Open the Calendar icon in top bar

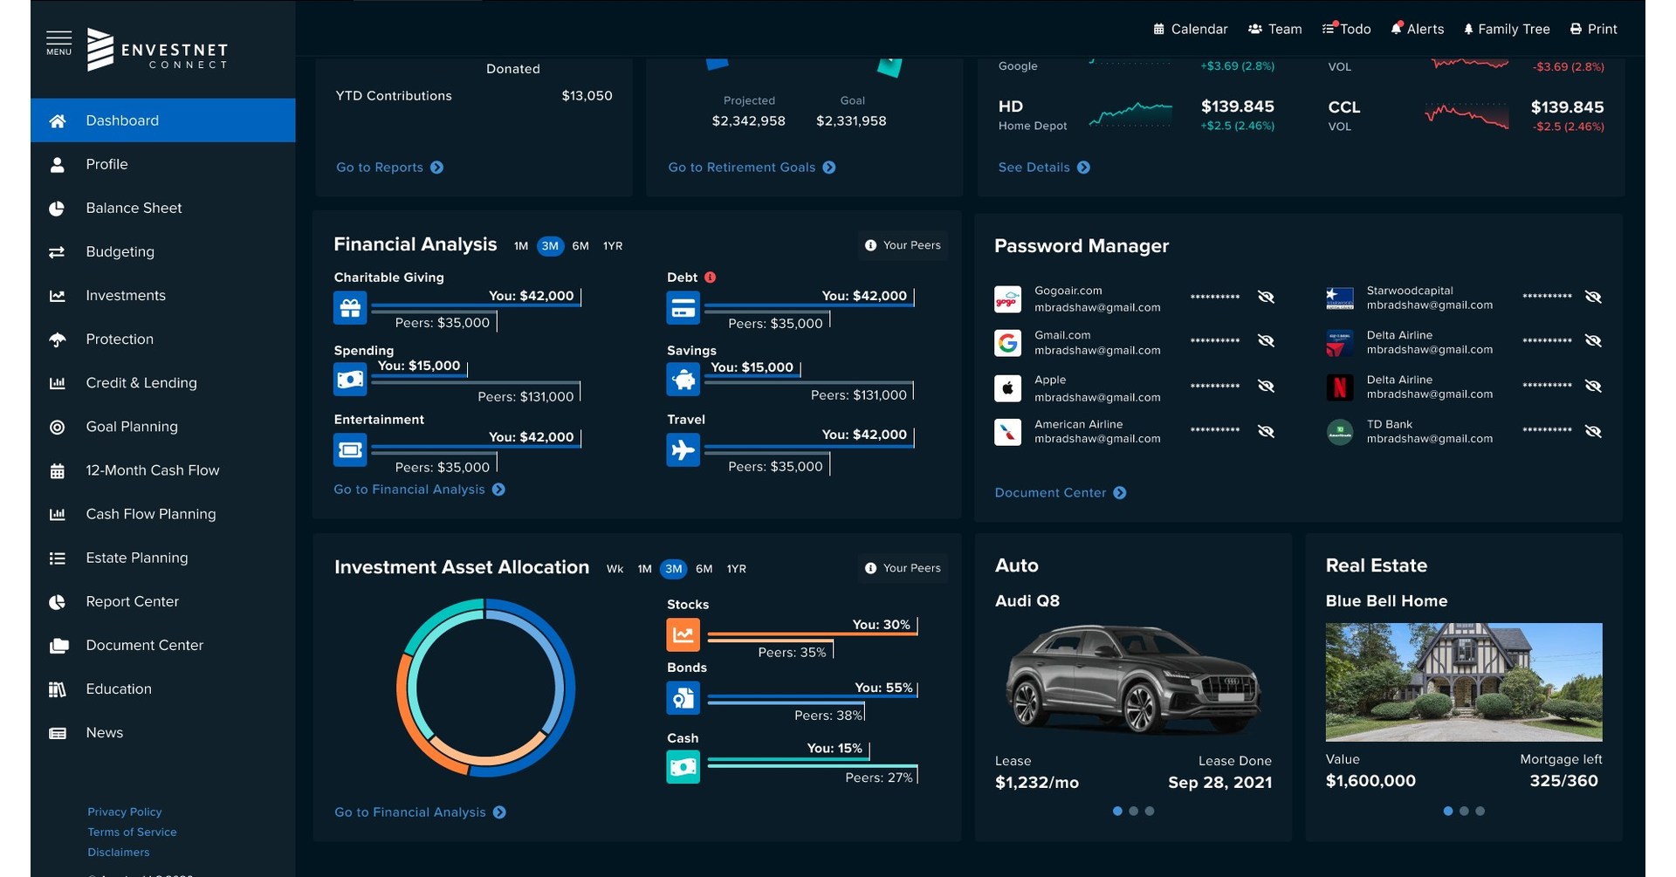click(1158, 29)
